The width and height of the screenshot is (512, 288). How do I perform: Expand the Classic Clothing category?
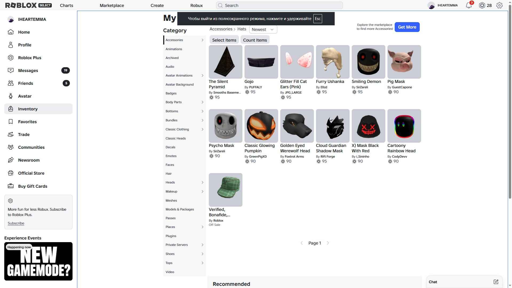pyautogui.click(x=202, y=129)
